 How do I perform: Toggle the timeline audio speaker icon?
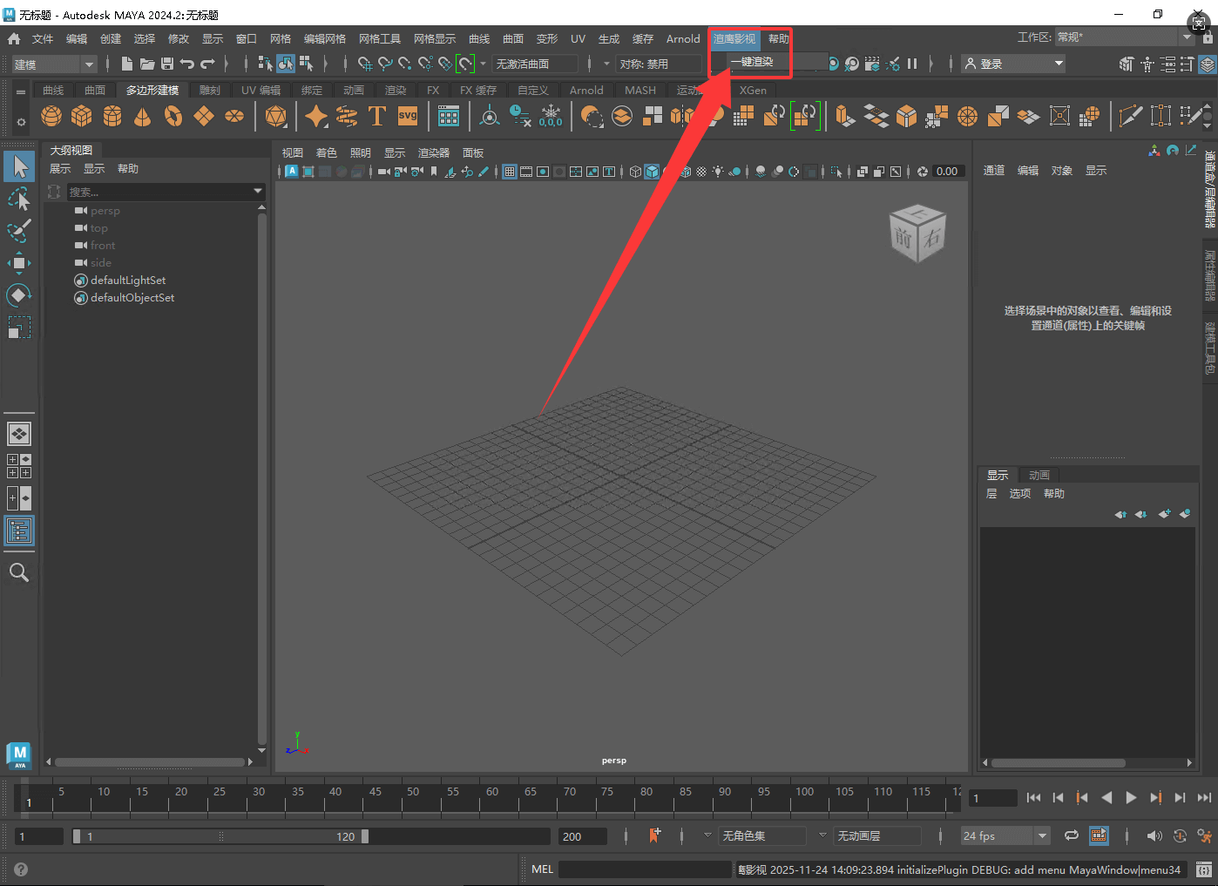click(x=1154, y=835)
